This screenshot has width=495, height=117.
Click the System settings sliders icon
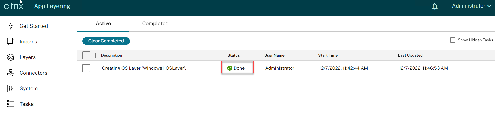pyautogui.click(x=11, y=88)
